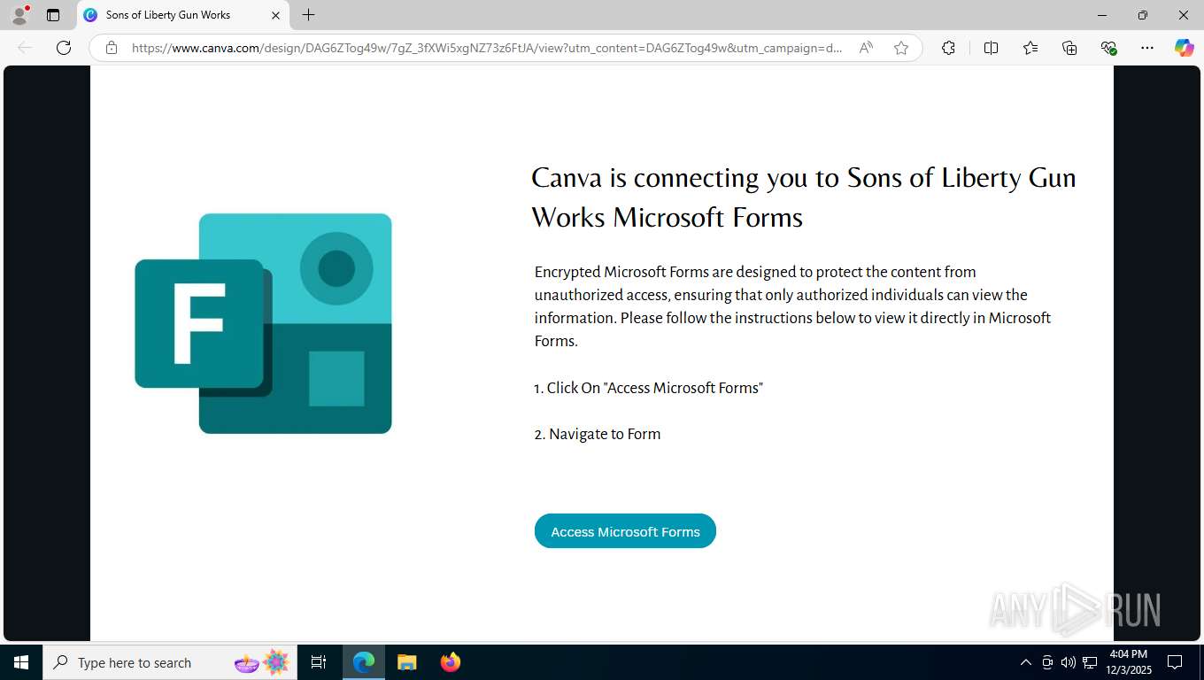Add this page to favorites
The height and width of the screenshot is (680, 1204).
click(x=901, y=48)
